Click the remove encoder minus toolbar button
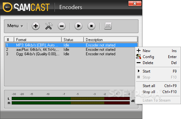The image size is (181, 119). pos(62,26)
